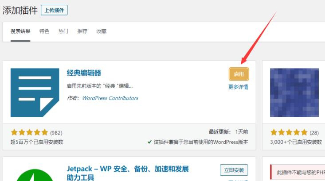
Task: Click the star rating with 28 reviews
Action: click(289, 132)
